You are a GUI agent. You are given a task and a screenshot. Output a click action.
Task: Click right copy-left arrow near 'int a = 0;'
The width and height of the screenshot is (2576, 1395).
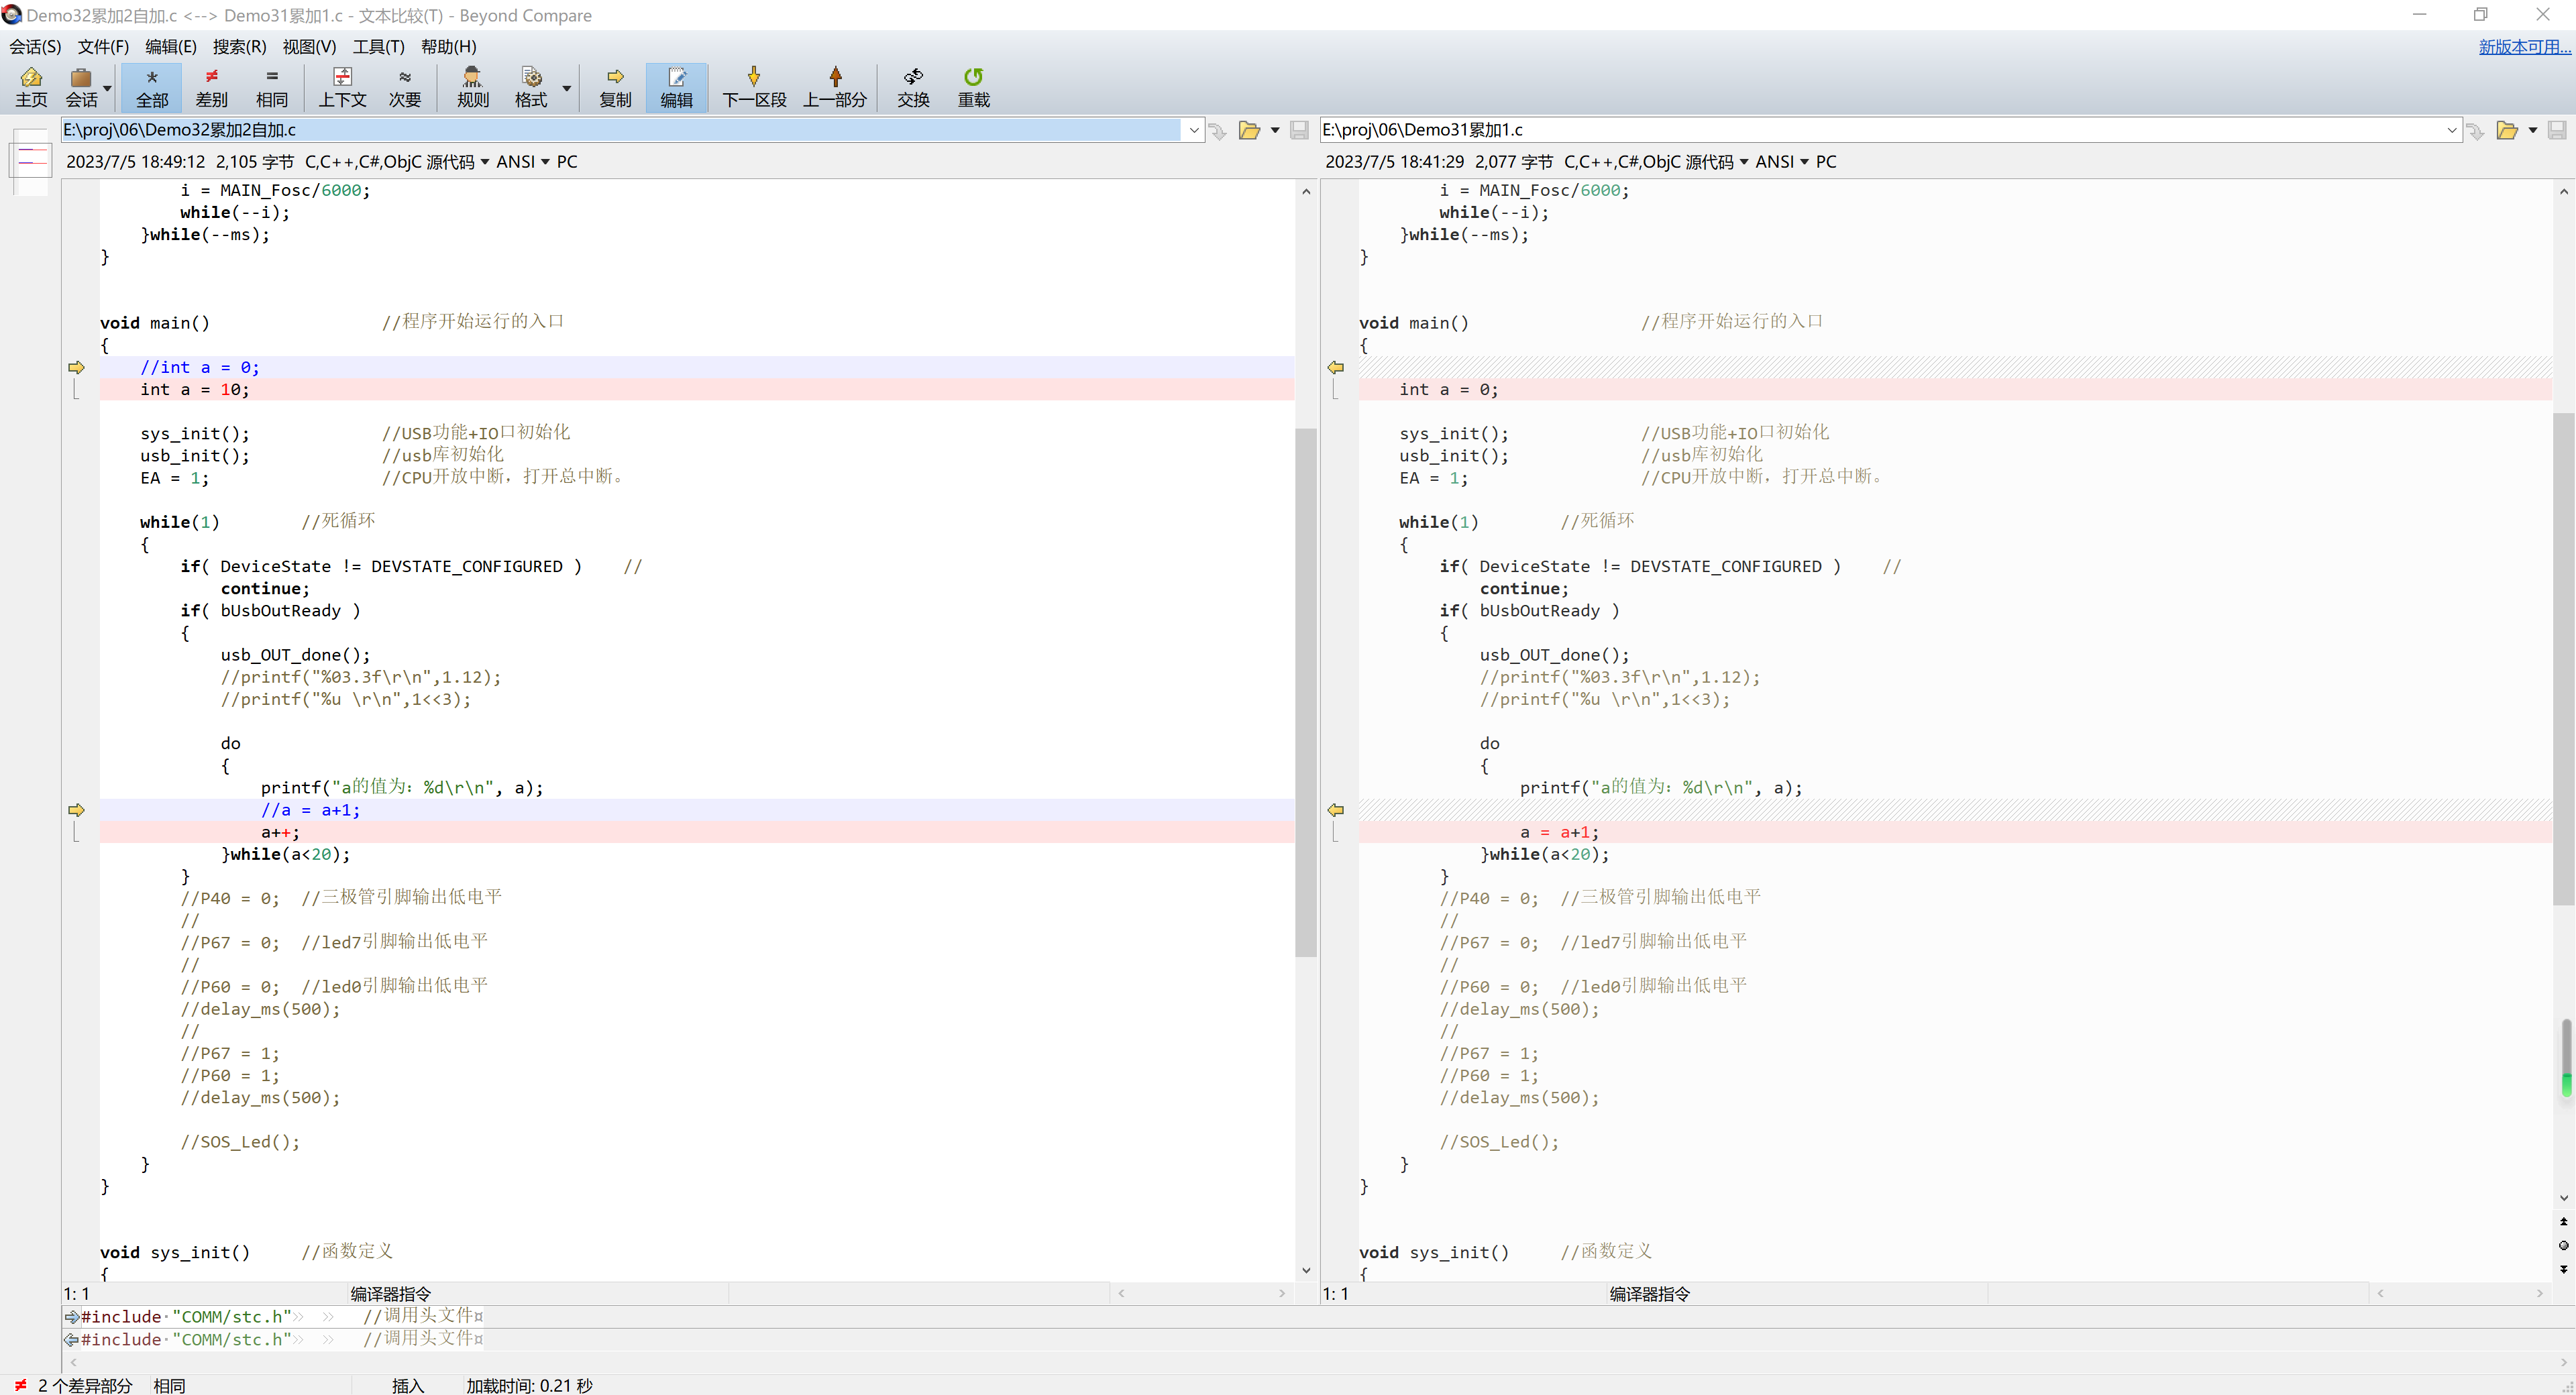pyautogui.click(x=1335, y=368)
